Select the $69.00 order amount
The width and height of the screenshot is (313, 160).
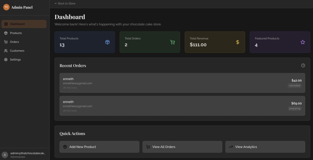[x=296, y=104]
